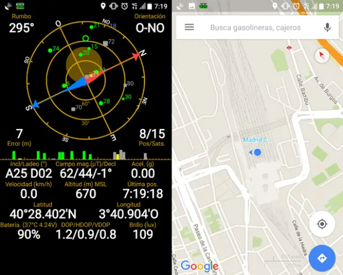Tap the voice search microphone icon
This screenshot has height=275, width=343.
click(327, 27)
